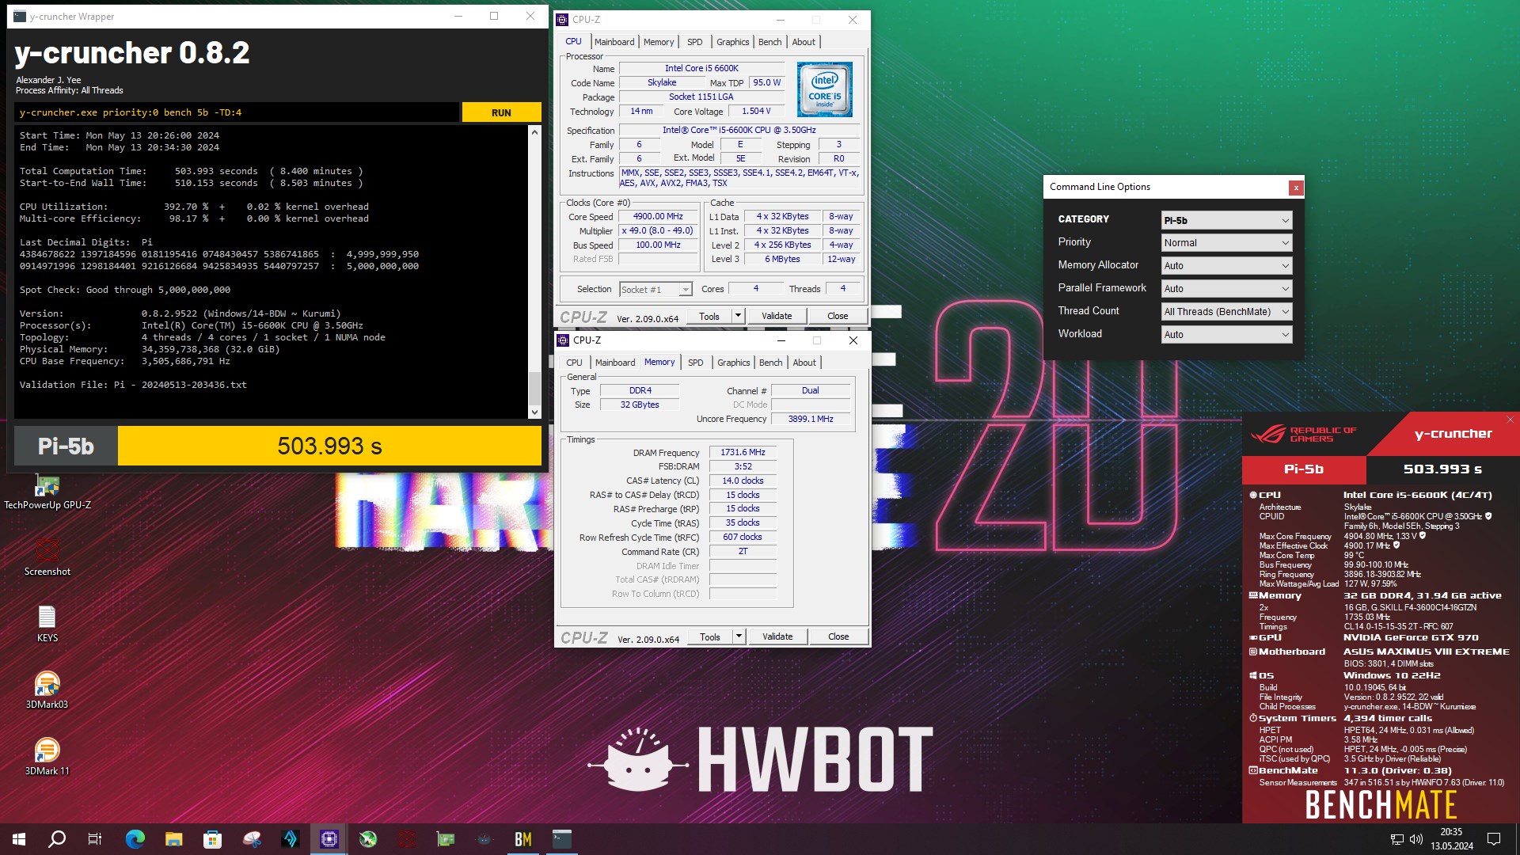Open the Thread Count dropdown
Image resolution: width=1520 pixels, height=855 pixels.
point(1226,312)
